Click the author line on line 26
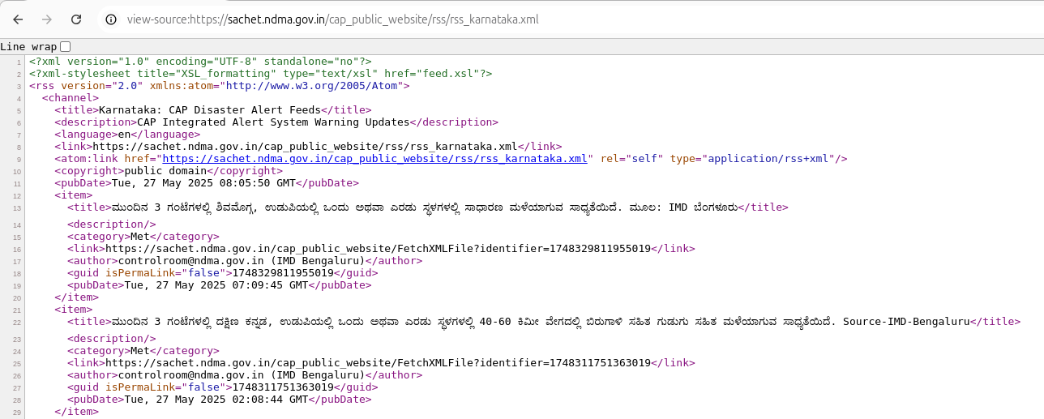This screenshot has height=419, width=1044. coord(245,375)
